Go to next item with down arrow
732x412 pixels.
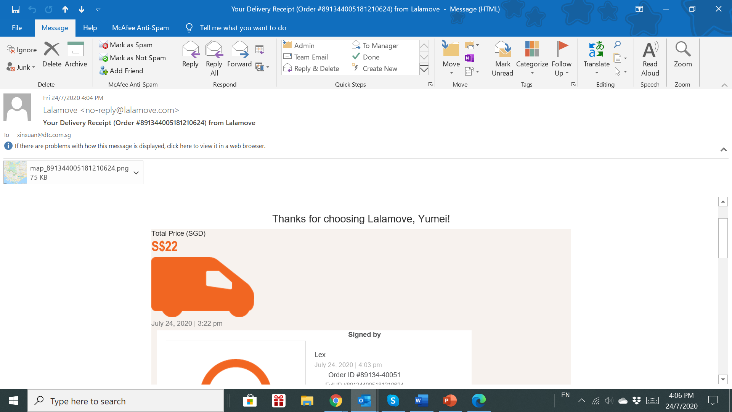point(82,9)
